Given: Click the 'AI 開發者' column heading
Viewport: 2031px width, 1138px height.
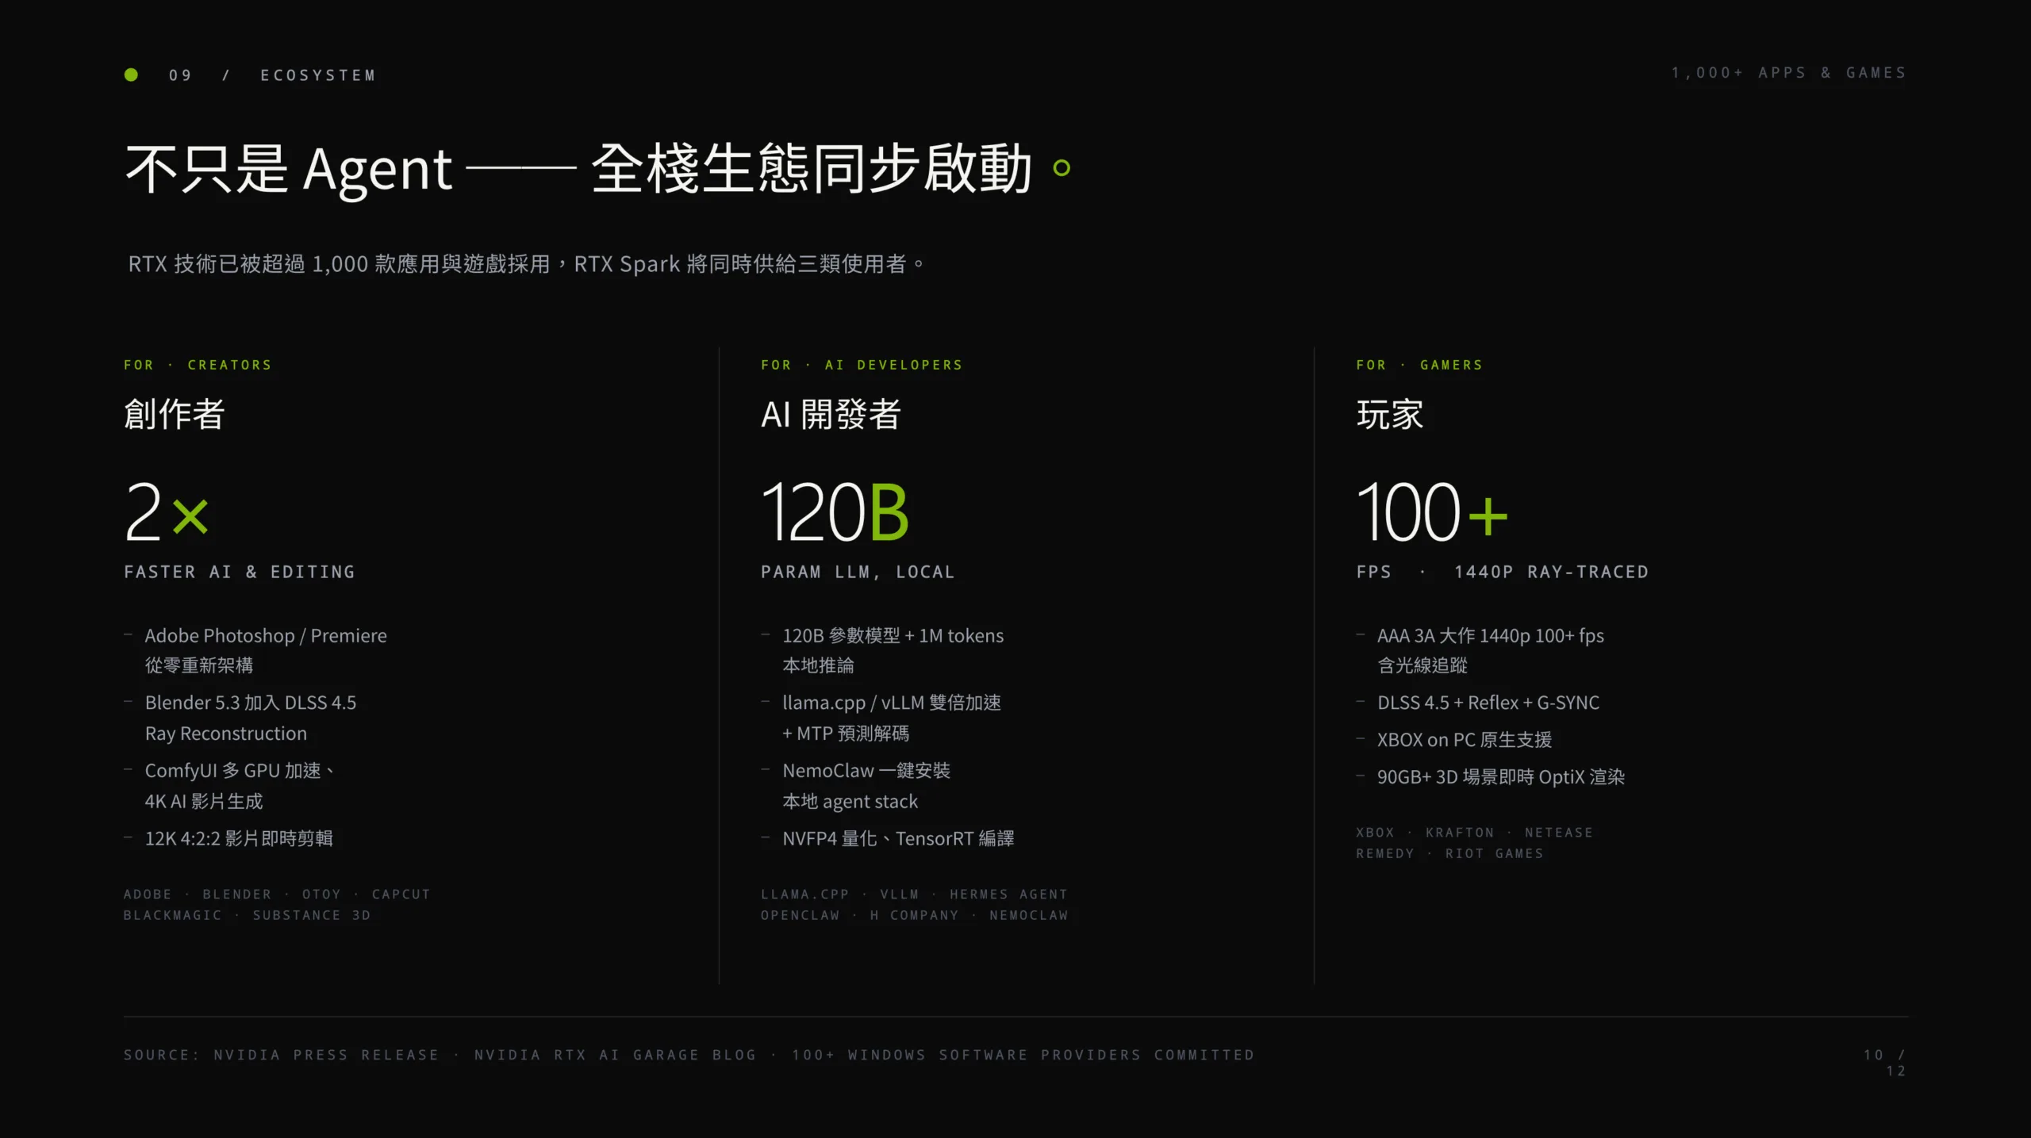Looking at the screenshot, I should (831, 414).
